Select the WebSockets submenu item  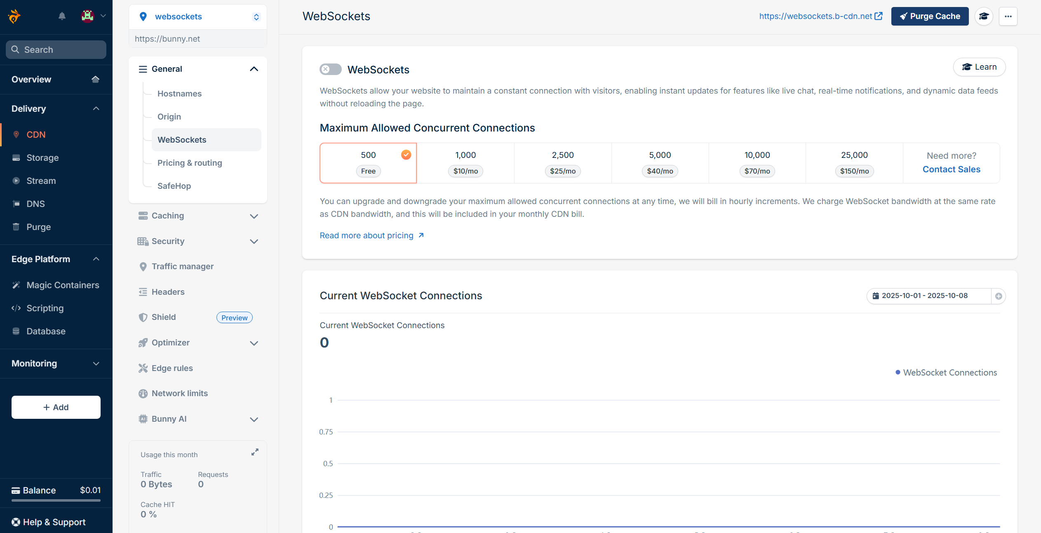pos(206,140)
